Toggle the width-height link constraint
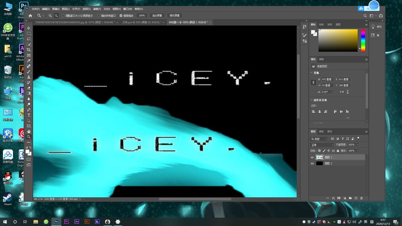This screenshot has height=226, width=402. [313, 83]
